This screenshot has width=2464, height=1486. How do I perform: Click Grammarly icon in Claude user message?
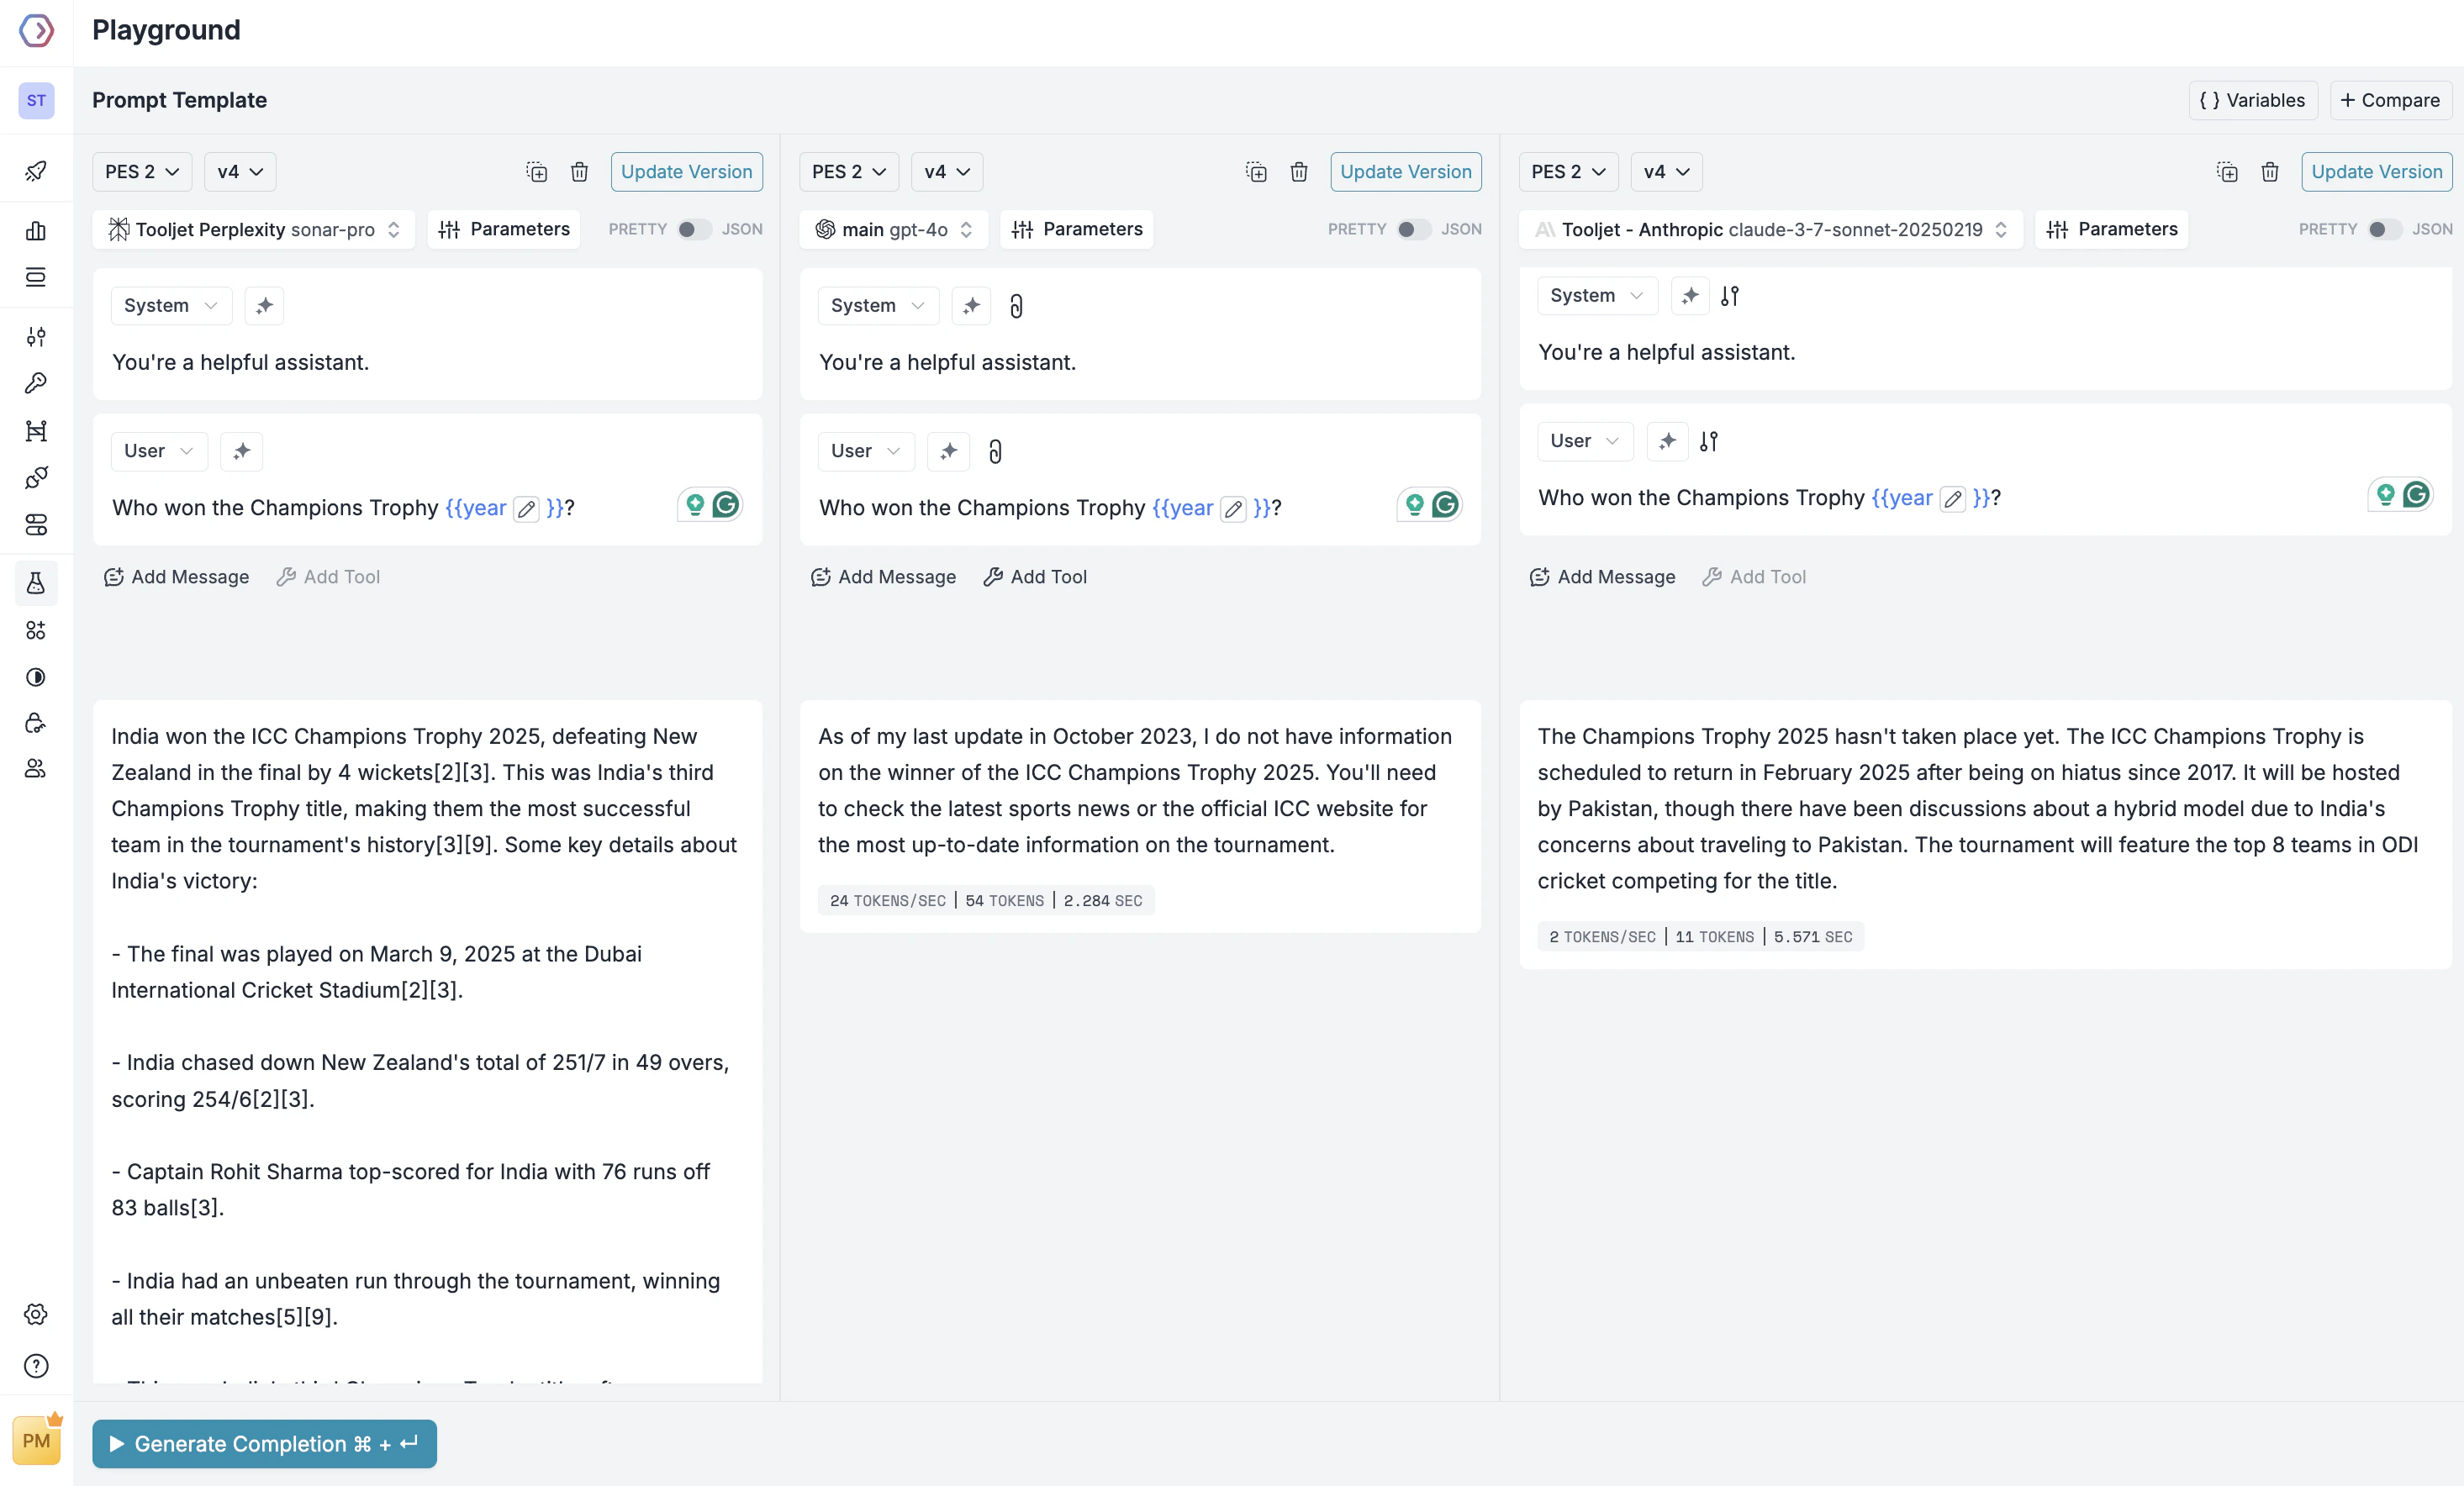(x=2416, y=494)
